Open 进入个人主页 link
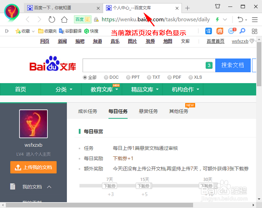 click(38, 154)
